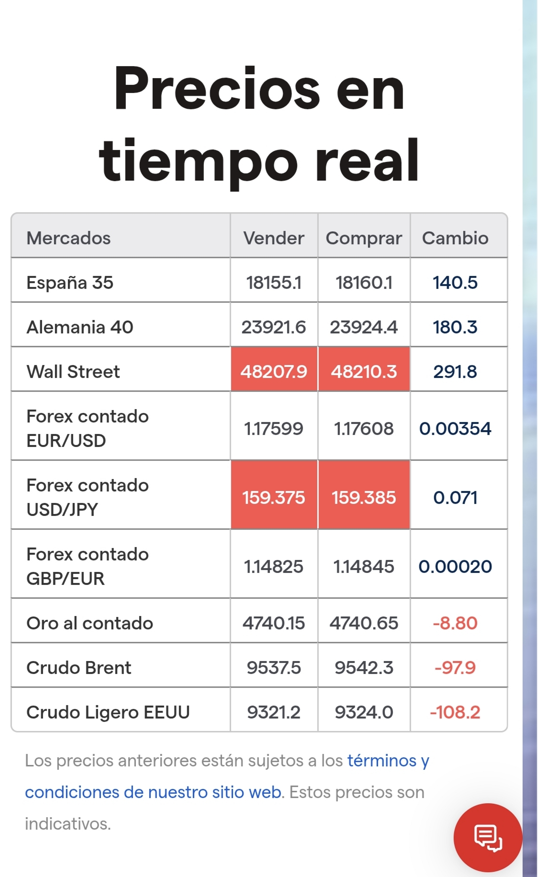
Task: Select the Alemania 40 market row
Action: 80,327
